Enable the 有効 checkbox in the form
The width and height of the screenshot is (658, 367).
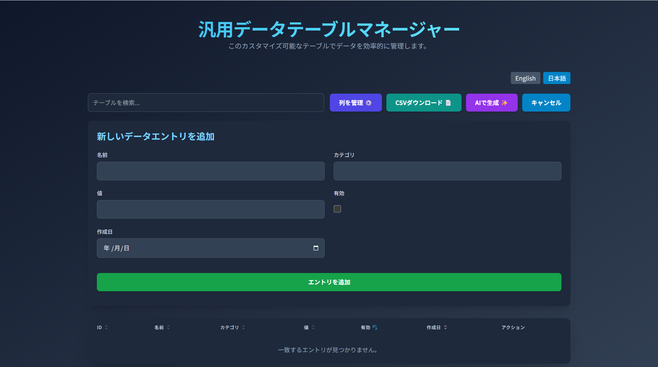[337, 209]
